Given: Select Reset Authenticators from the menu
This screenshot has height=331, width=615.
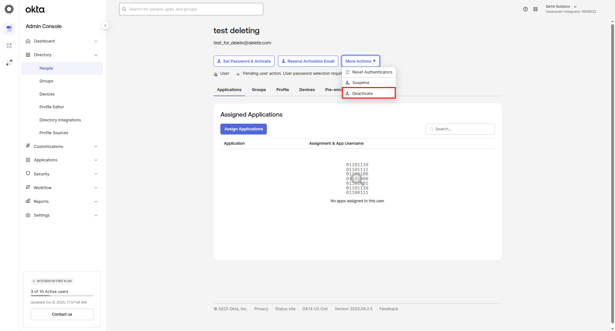Looking at the screenshot, I should point(369,72).
